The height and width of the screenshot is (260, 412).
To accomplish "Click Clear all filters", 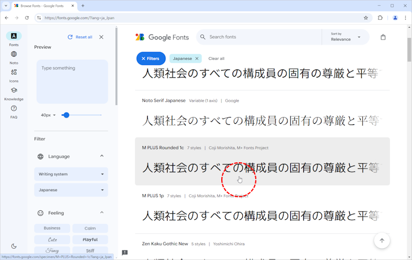I will click(216, 59).
